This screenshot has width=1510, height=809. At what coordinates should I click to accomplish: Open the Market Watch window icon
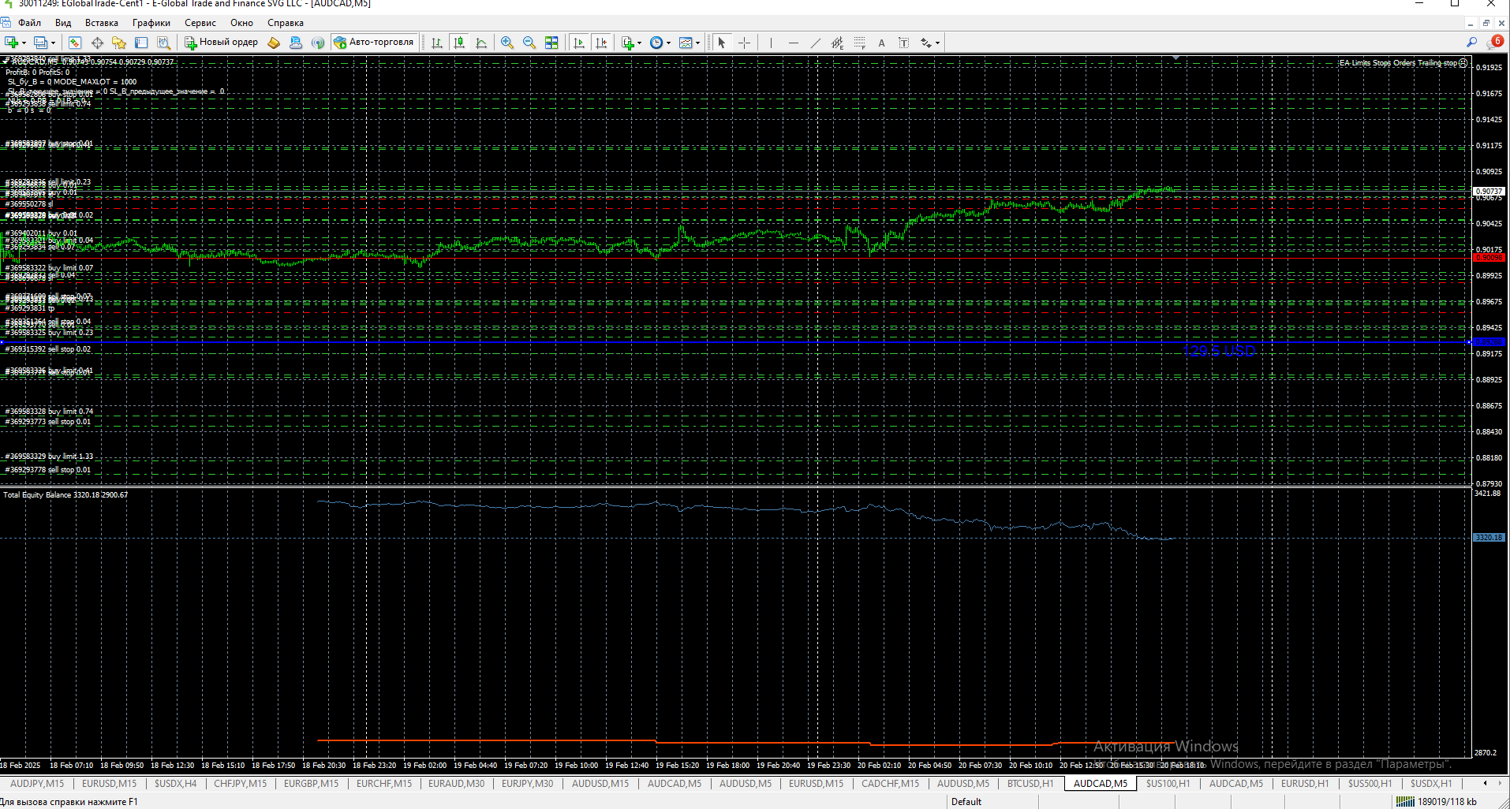click(x=75, y=43)
